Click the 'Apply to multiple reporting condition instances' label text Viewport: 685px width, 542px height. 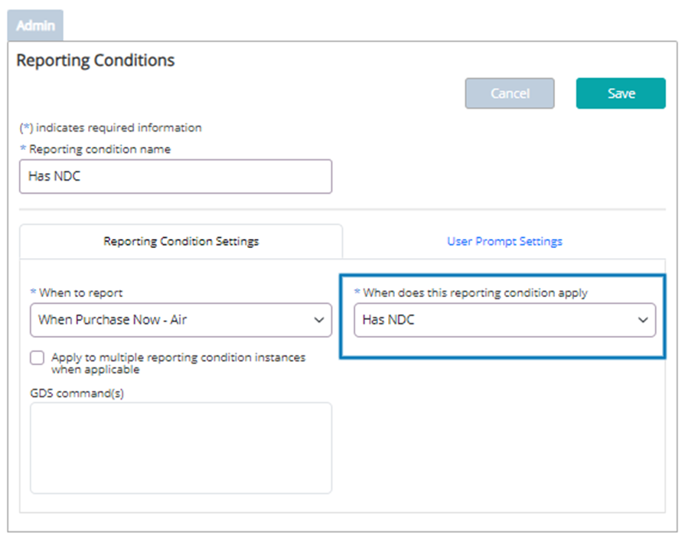(x=178, y=363)
